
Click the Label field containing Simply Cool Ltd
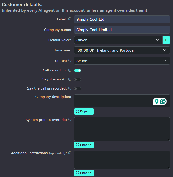click(x=122, y=19)
